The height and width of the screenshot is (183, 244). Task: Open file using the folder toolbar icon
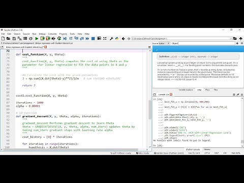coord(8,39)
